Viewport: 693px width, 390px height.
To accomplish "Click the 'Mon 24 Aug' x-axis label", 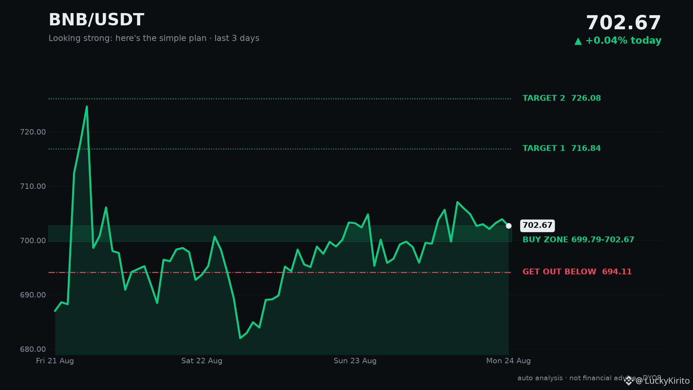I will click(x=509, y=361).
